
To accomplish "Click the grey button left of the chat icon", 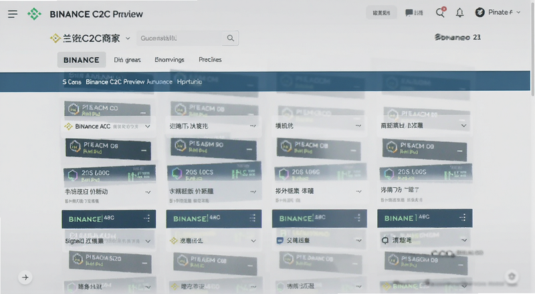I will 381,13.
